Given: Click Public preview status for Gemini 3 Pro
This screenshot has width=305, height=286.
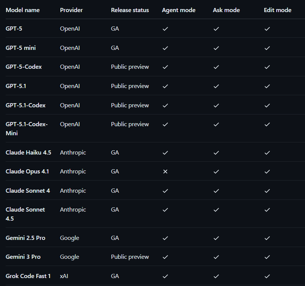Looking at the screenshot, I should (x=130, y=257).
